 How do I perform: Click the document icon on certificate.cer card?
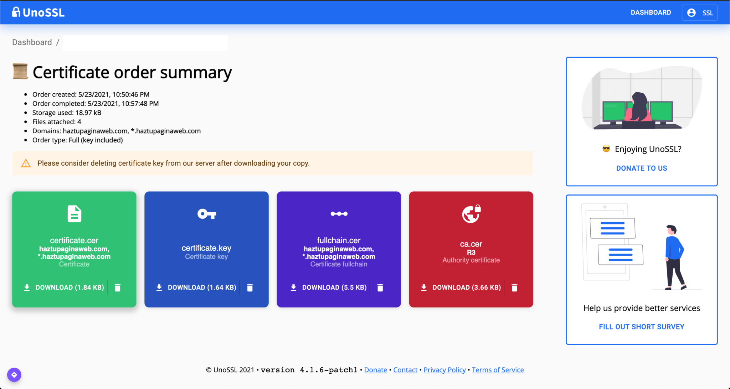[x=74, y=214]
